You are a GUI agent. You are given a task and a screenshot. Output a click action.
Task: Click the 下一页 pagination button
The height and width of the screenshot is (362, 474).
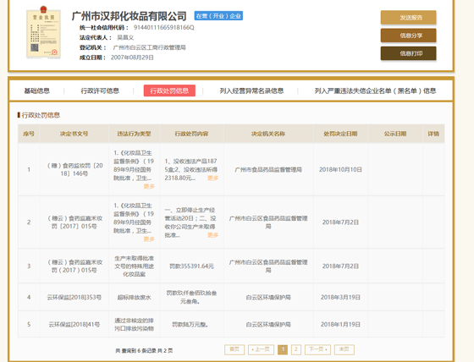[317, 349]
